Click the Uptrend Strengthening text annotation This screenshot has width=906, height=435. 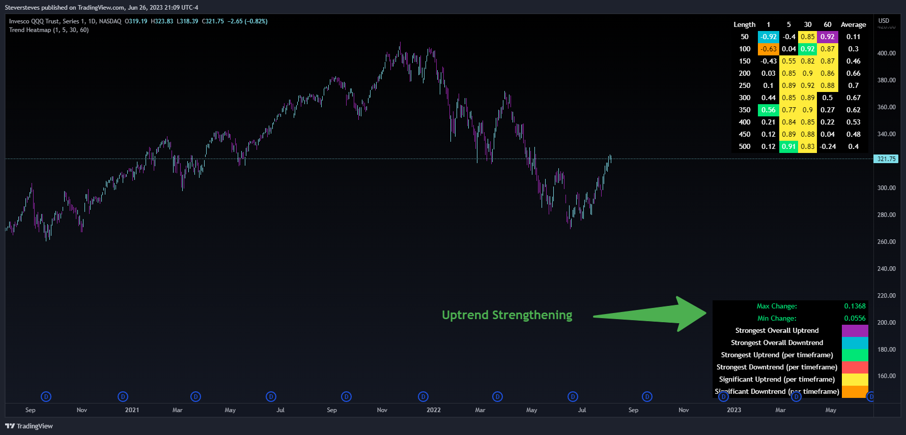coord(507,315)
